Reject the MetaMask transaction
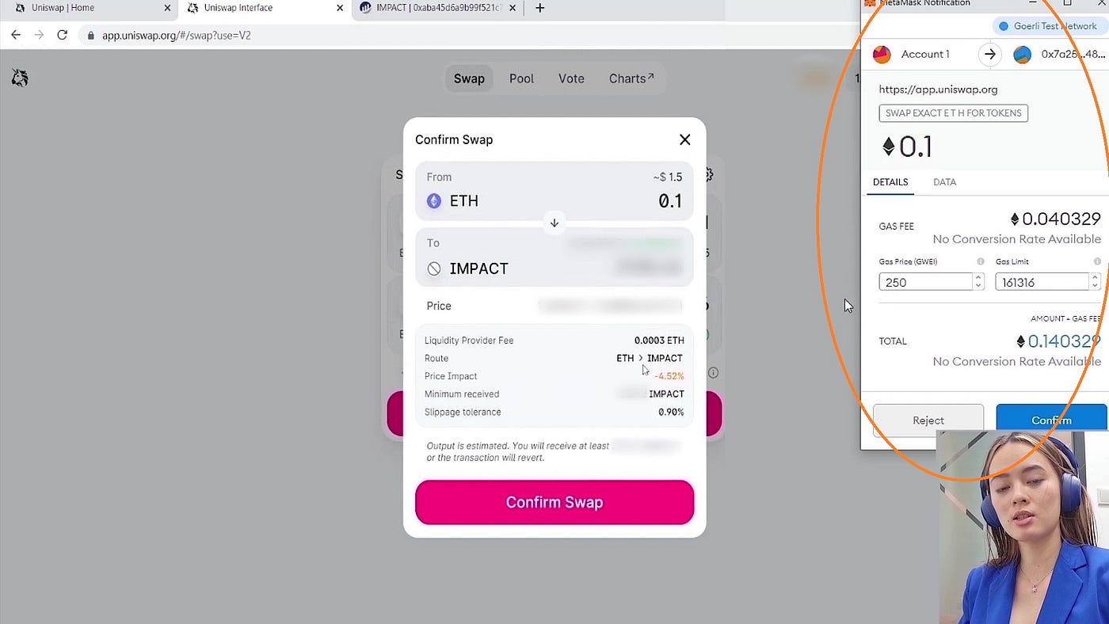The height and width of the screenshot is (624, 1109). (928, 420)
